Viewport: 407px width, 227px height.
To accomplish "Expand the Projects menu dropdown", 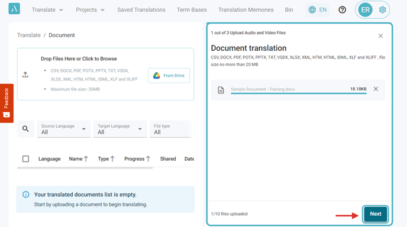I will [x=90, y=10].
